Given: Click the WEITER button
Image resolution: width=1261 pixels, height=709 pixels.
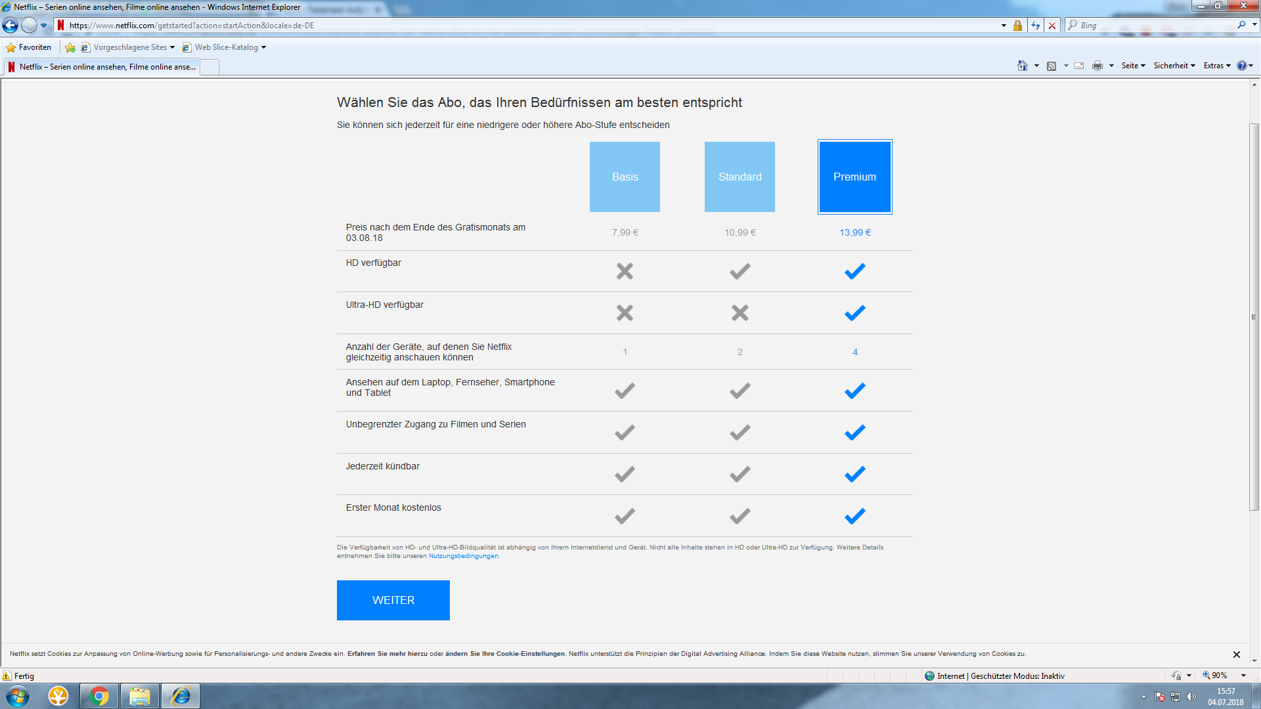Looking at the screenshot, I should [x=393, y=599].
